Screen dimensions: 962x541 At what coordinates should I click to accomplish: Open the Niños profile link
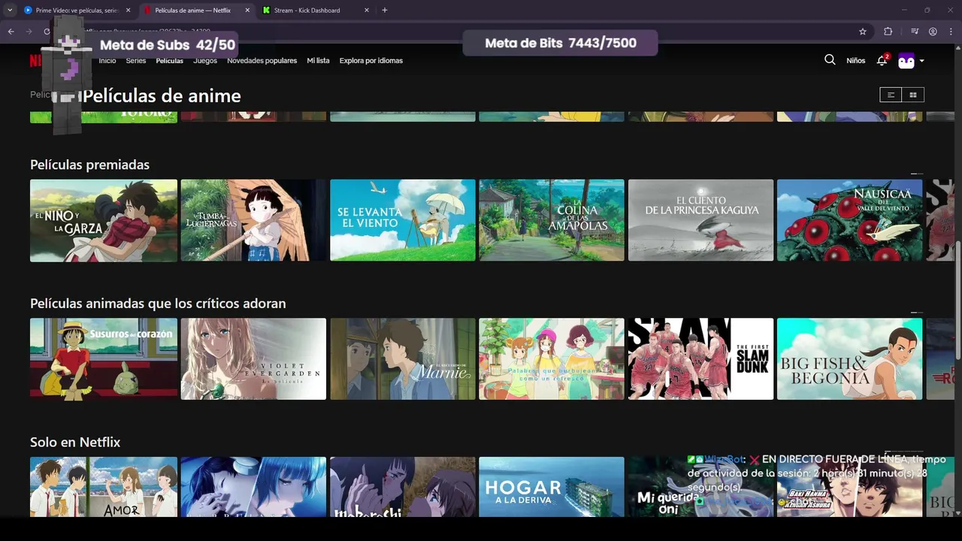click(856, 61)
